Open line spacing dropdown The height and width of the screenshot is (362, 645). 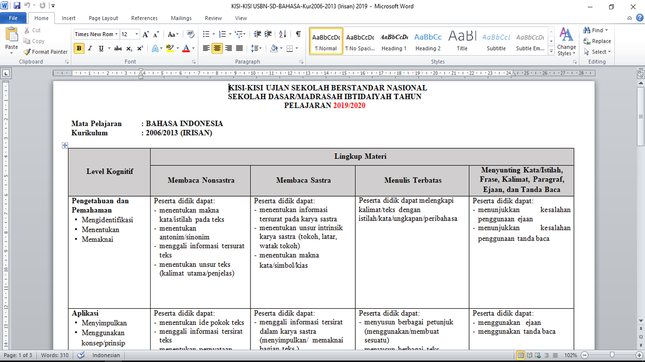(256, 48)
